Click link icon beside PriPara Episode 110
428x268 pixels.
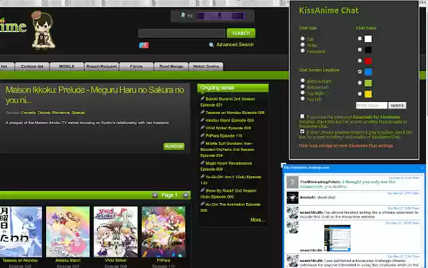coord(203,135)
